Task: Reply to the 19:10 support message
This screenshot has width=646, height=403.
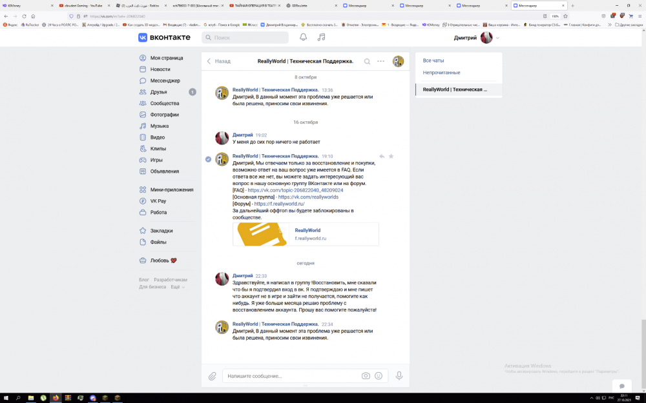Action: pos(382,156)
